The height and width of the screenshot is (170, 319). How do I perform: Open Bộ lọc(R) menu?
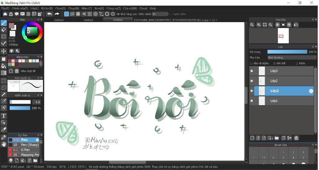(47, 8)
